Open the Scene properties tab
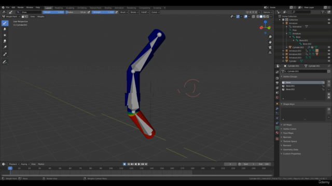 pyautogui.click(x=277, y=93)
